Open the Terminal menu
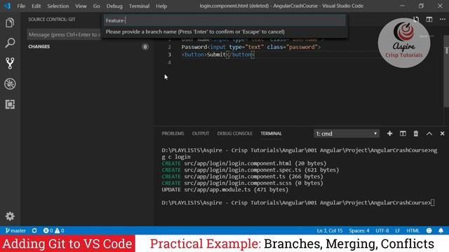Image resolution: width=449 pixels, height=252 pixels. click(x=139, y=6)
